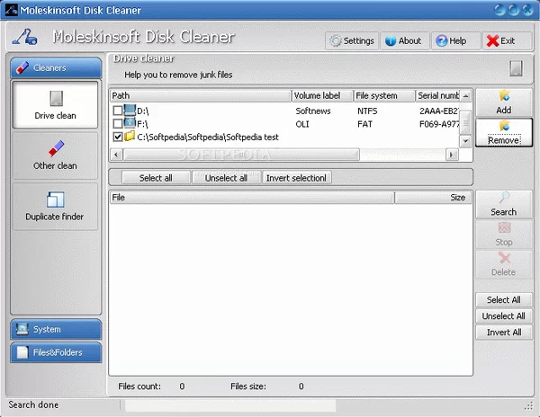Click the horizontal scroll right arrow
The height and width of the screenshot is (417, 540).
click(x=452, y=155)
